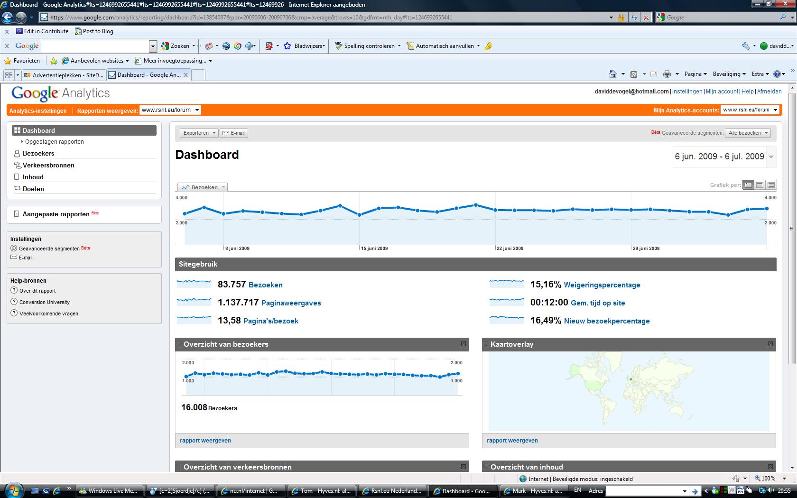797x498 pixels.
Task: Open Aangepaste rapporten in sidebar
Action: (x=56, y=214)
